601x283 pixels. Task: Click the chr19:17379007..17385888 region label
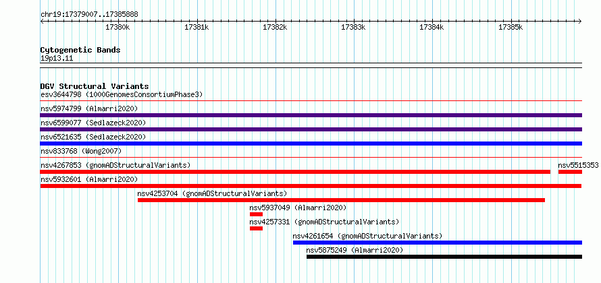(x=89, y=15)
